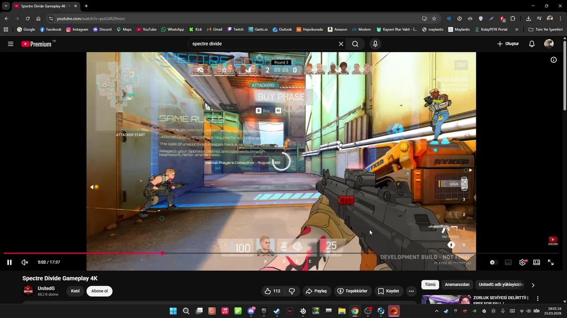Image resolution: width=567 pixels, height=318 pixels.
Task: Subscribe using Abone ol
Action: [x=100, y=291]
